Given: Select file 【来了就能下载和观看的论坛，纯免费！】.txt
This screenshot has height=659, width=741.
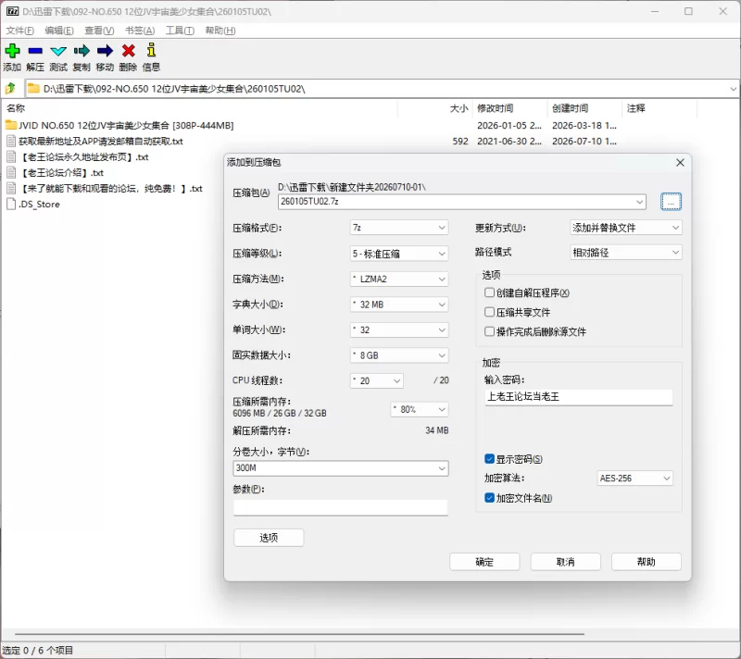Looking at the screenshot, I should (x=110, y=189).
